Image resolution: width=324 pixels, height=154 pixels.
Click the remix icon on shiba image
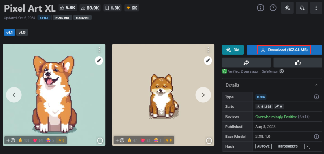coord(208,61)
